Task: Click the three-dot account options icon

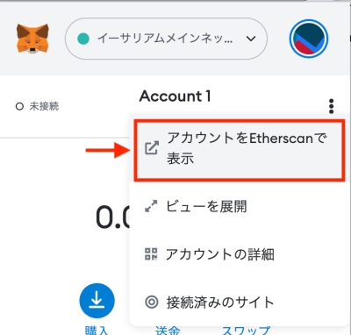Action: [x=331, y=106]
